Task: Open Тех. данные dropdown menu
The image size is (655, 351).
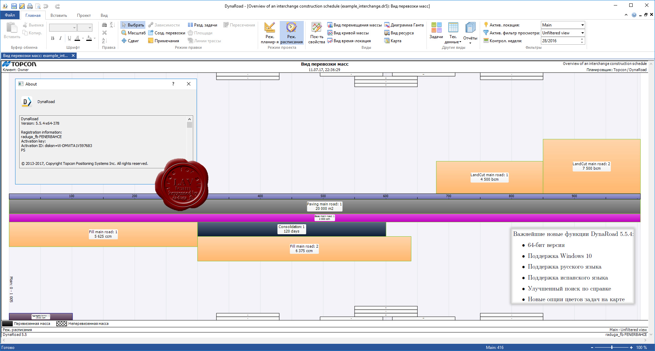Action: click(x=453, y=33)
